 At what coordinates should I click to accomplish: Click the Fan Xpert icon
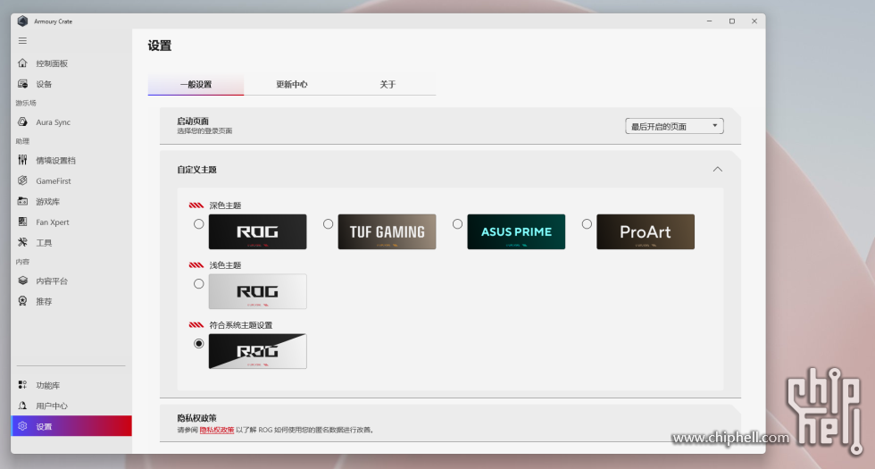22,222
